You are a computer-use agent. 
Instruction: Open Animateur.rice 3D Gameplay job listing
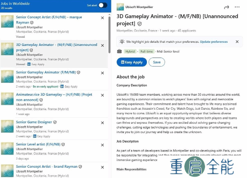click(54, 97)
